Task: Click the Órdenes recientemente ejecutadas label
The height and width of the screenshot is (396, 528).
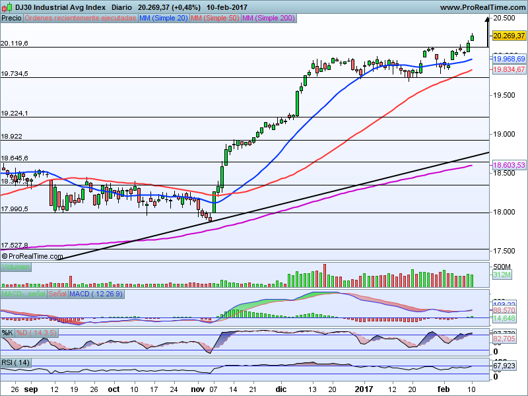Action: tap(81, 18)
